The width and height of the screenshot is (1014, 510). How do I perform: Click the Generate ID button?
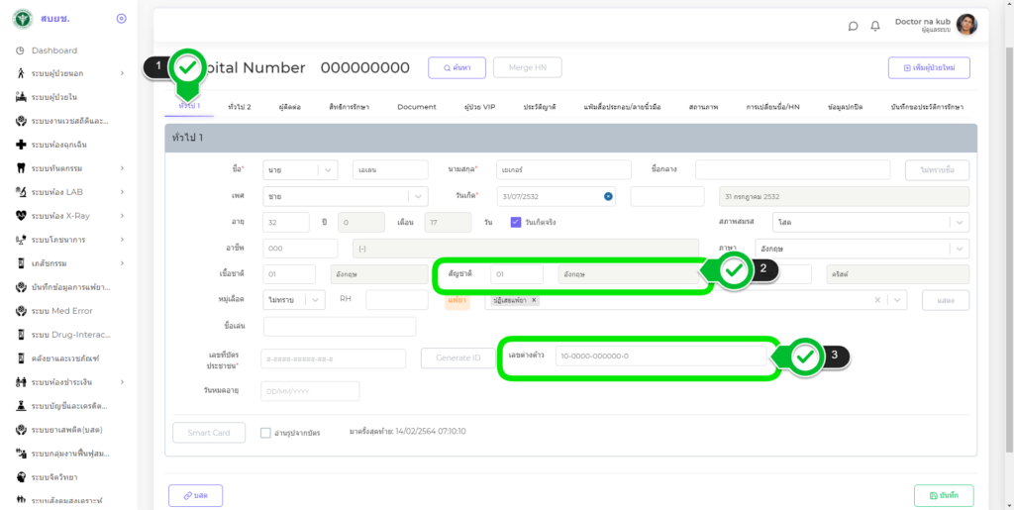457,357
